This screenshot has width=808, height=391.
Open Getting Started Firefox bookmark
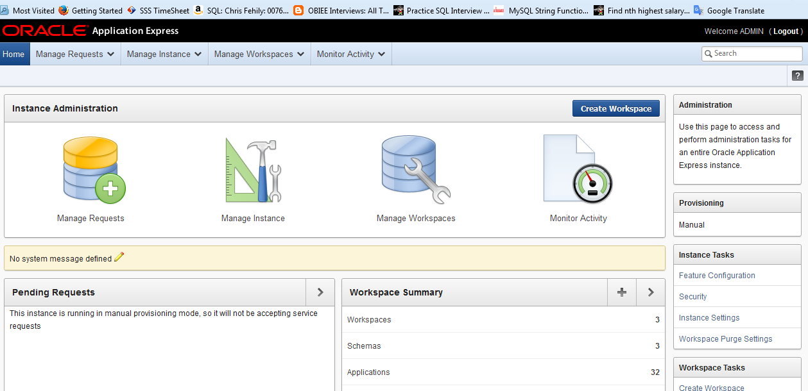point(90,10)
